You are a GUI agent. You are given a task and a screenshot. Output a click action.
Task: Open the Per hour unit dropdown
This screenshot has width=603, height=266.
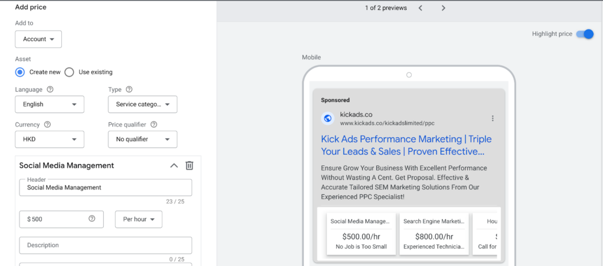pos(138,219)
